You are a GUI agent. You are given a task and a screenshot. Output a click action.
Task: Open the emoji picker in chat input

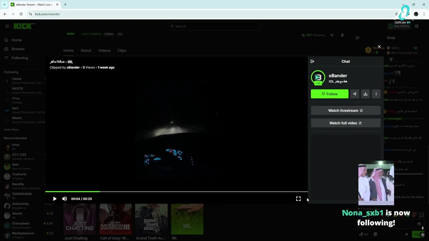(x=419, y=224)
